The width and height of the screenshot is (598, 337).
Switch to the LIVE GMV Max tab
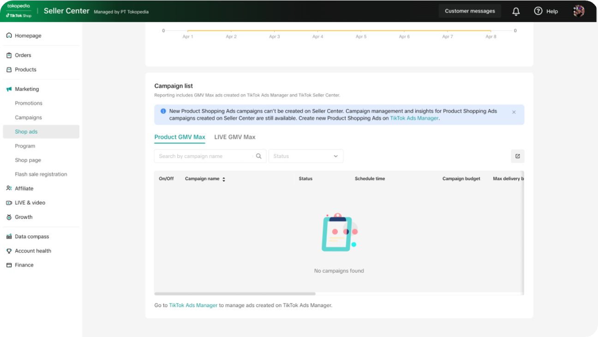(234, 137)
